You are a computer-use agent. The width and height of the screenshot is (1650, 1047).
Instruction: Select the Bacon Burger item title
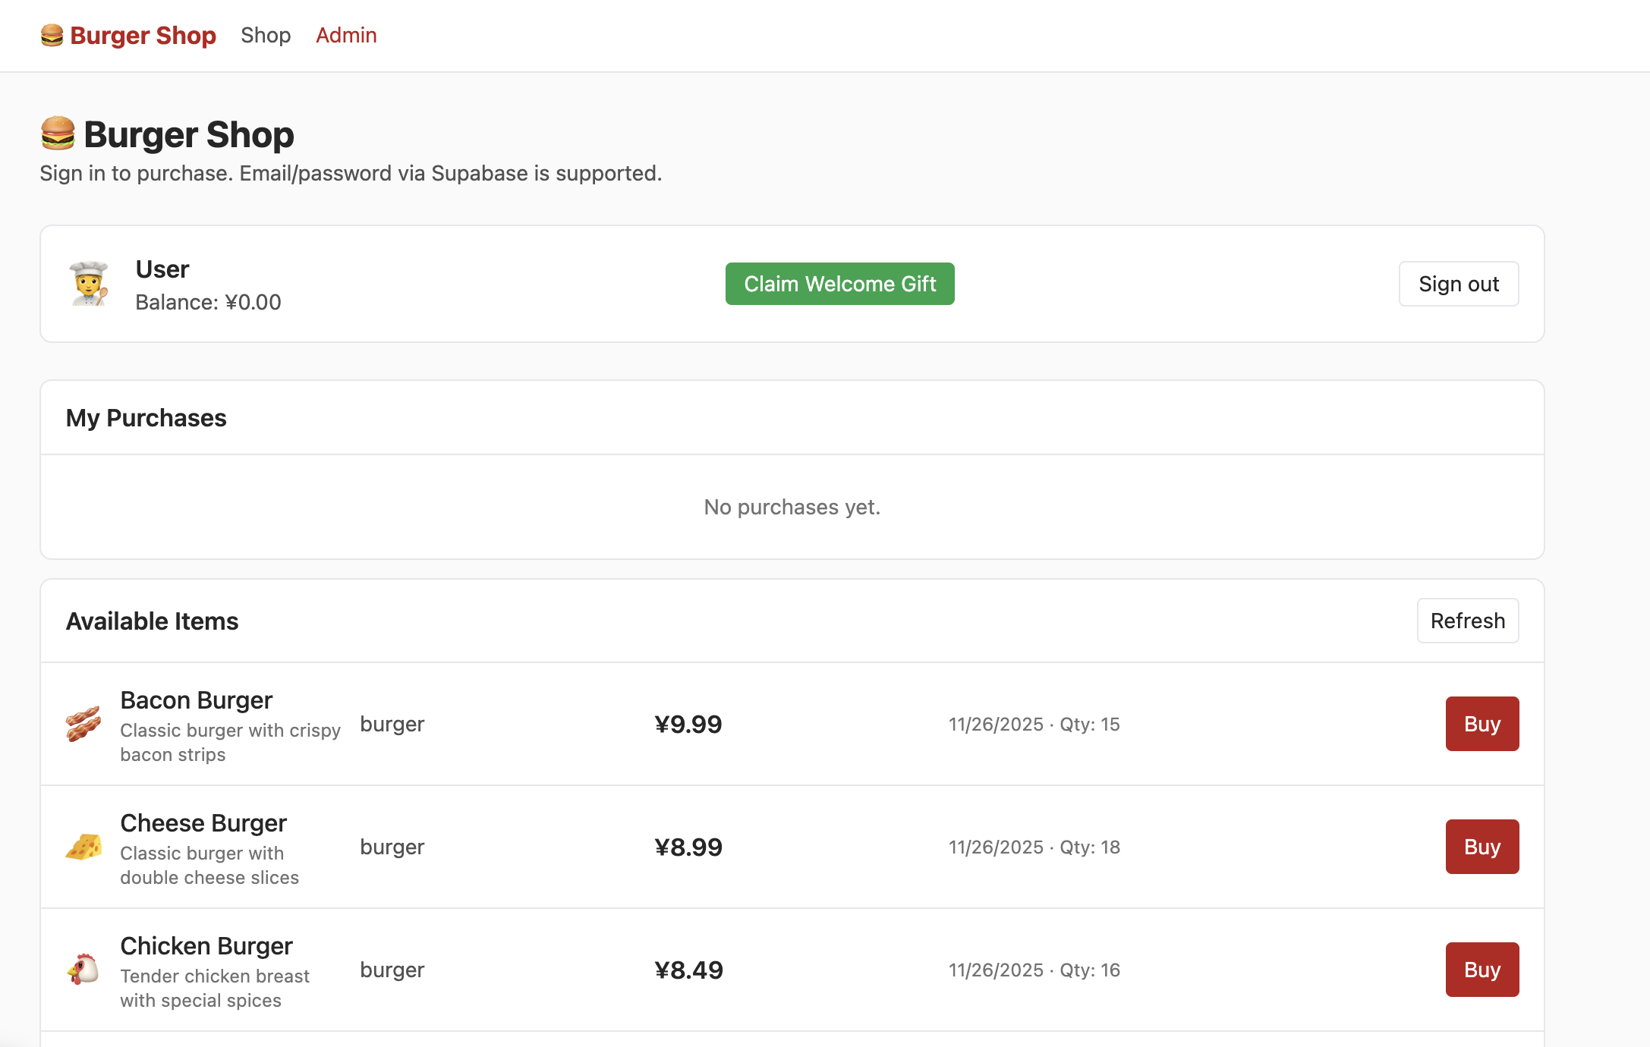tap(196, 700)
